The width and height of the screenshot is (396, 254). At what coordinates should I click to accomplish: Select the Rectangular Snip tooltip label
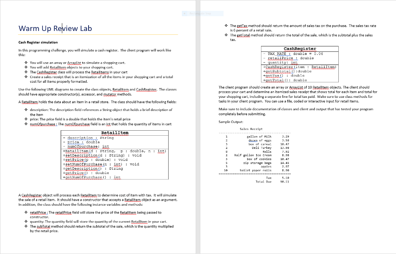[x=200, y=13]
